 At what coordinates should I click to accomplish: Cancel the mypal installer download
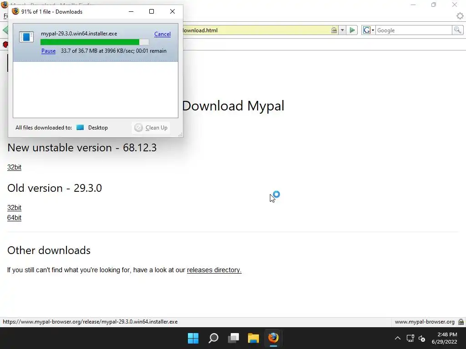[x=162, y=34]
